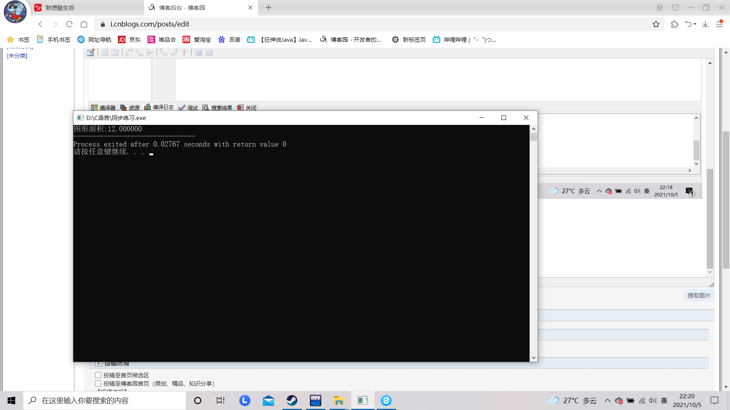Viewport: 730px width, 410px height.
Task: Expand hidden system tray icons chevron
Action: click(607, 401)
